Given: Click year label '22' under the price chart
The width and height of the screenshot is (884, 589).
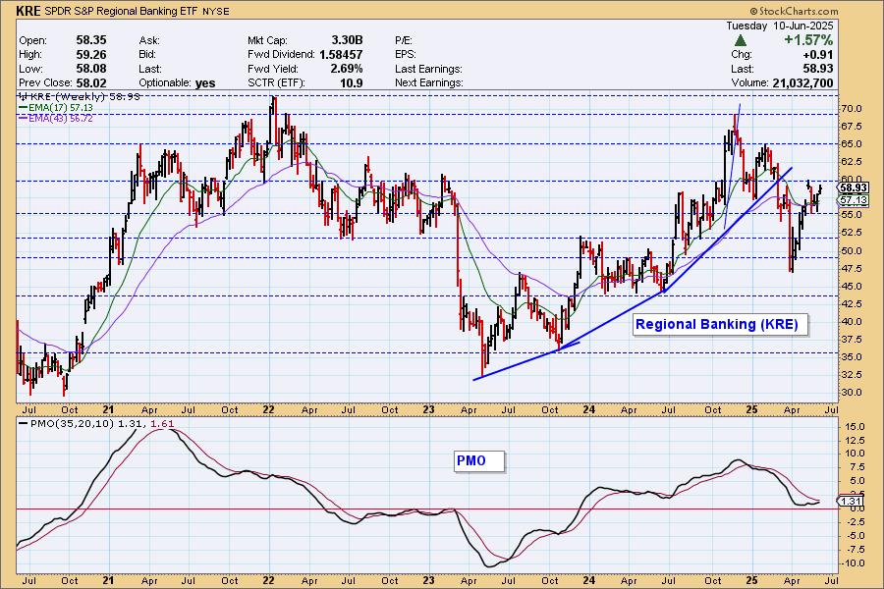Looking at the screenshot, I should 269,409.
